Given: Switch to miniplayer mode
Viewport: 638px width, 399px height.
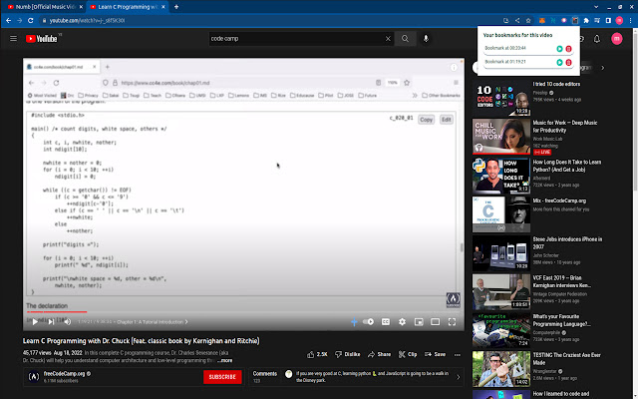Looking at the screenshot, I should (x=419, y=322).
